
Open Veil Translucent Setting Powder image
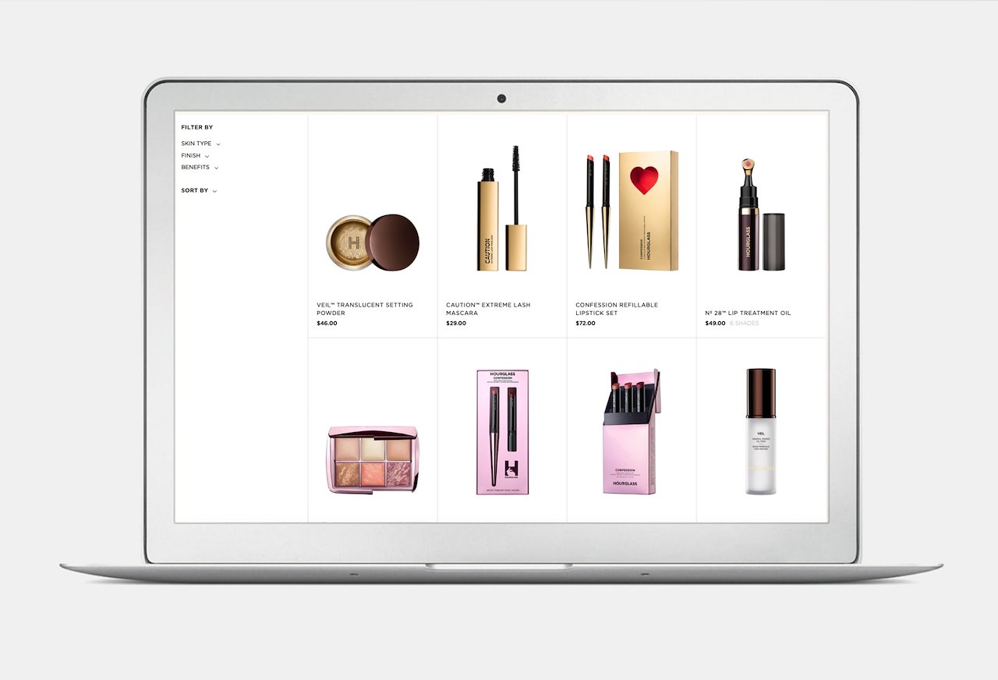coord(373,243)
